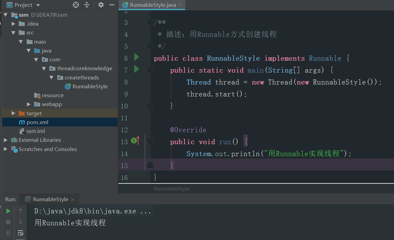Click the .idea folder label
This screenshot has height=240, width=394.
pyautogui.click(x=32, y=24)
